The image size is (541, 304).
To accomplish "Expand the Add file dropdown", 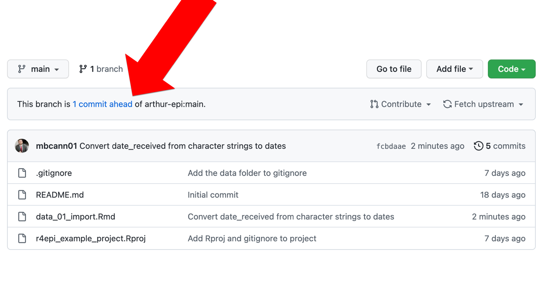I will 454,69.
